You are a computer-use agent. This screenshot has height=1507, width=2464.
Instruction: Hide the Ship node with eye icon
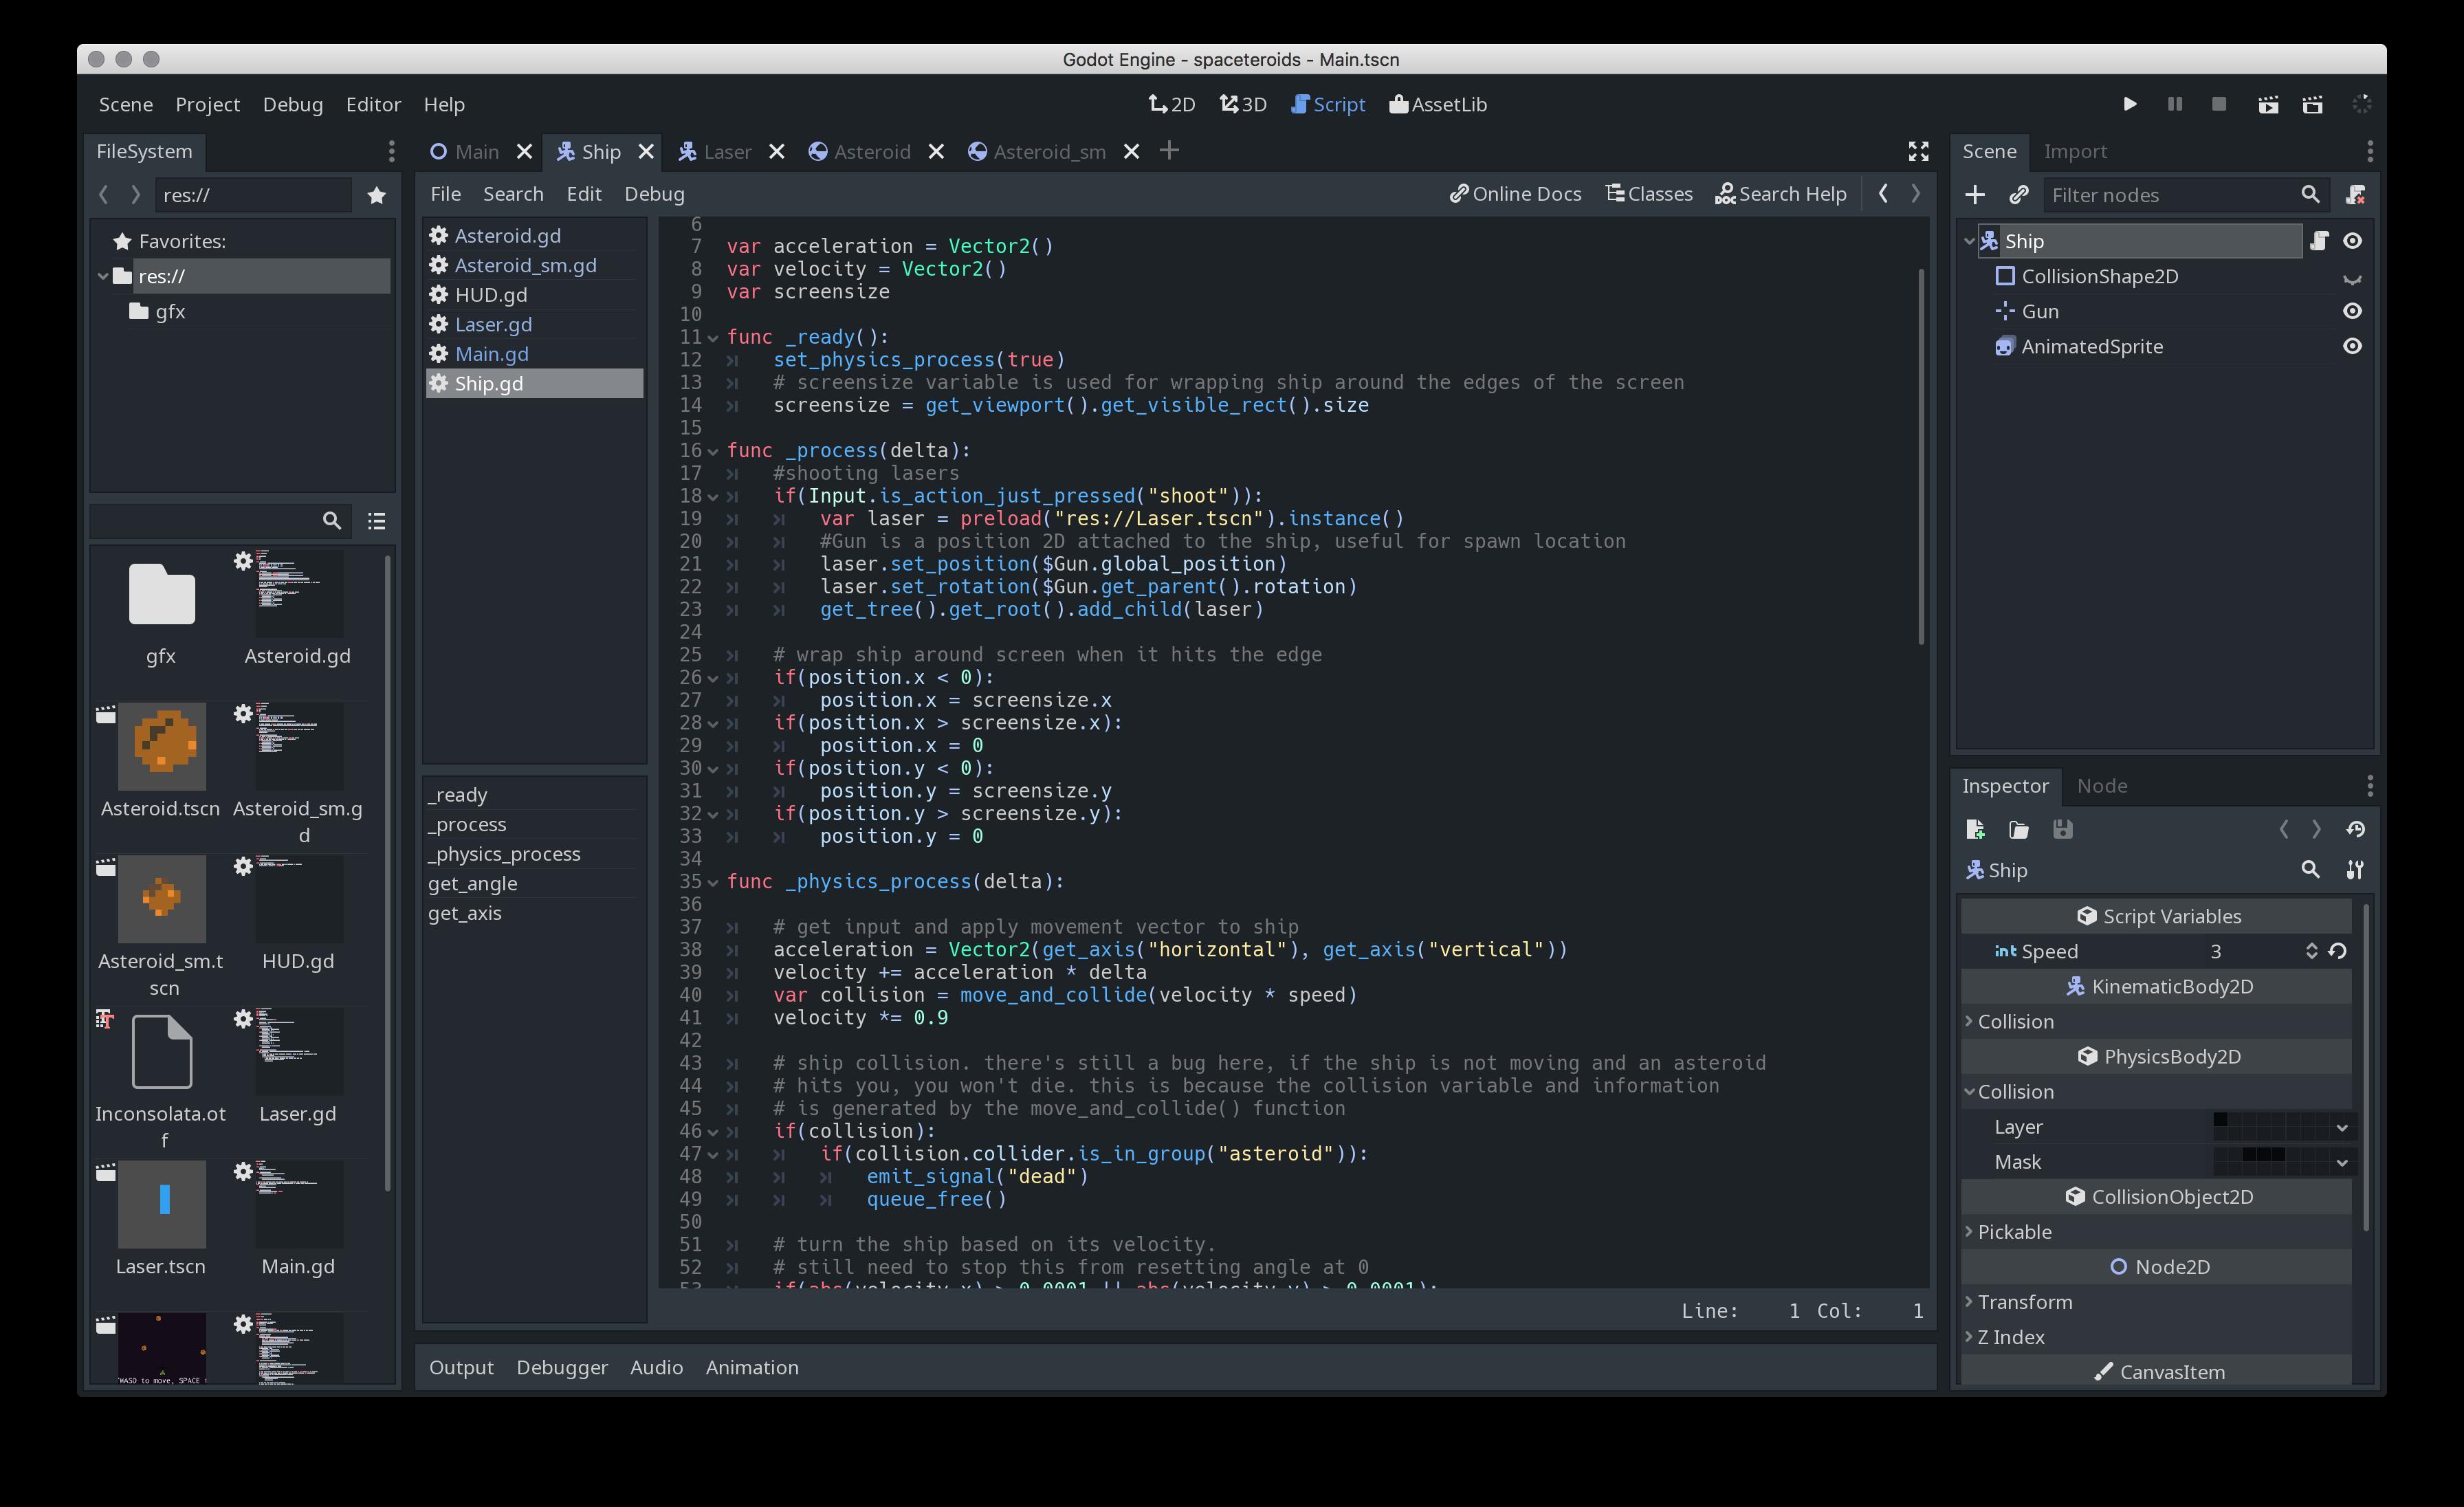coord(2353,241)
